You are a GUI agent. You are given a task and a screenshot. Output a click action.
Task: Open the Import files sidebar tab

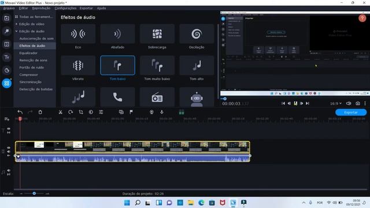[6, 18]
